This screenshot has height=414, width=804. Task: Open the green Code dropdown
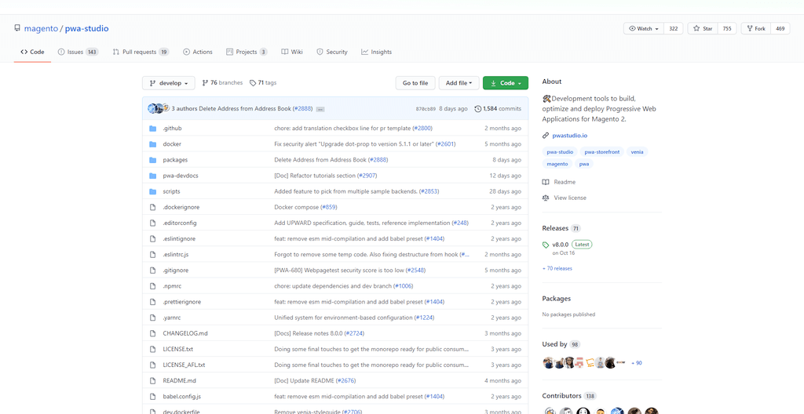pyautogui.click(x=506, y=83)
